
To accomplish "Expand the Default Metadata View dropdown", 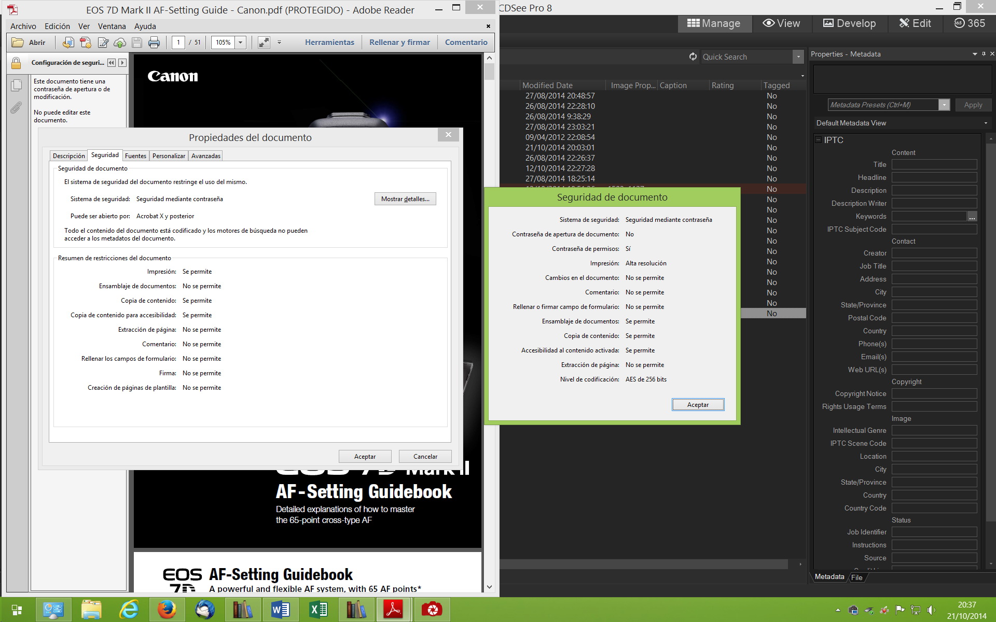I will tap(986, 123).
